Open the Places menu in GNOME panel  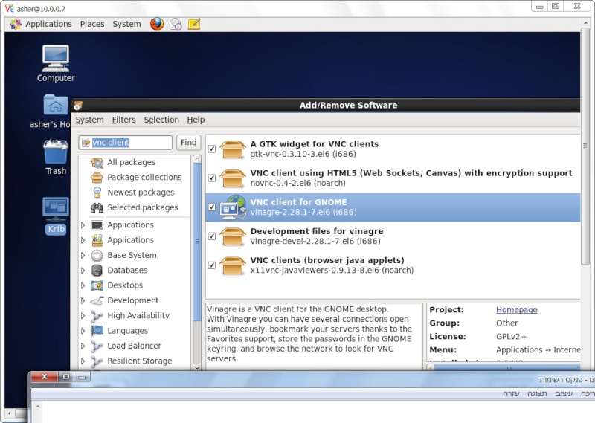click(92, 24)
